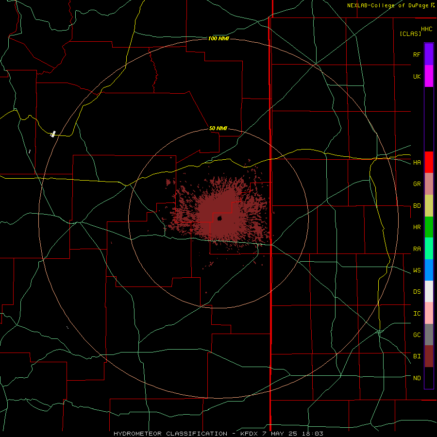The image size is (437, 437).
Task: Click the ND legend label
Action: pos(417,378)
